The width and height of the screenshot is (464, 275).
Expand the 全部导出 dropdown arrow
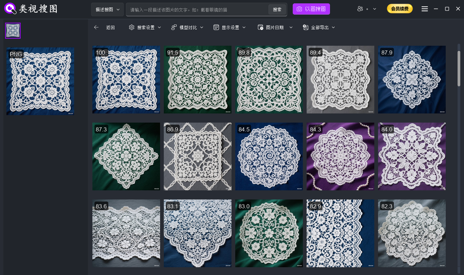pos(333,27)
